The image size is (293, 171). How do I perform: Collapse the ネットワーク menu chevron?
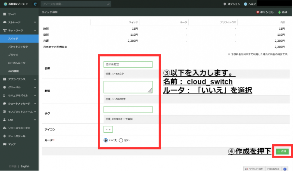click(x=35, y=30)
